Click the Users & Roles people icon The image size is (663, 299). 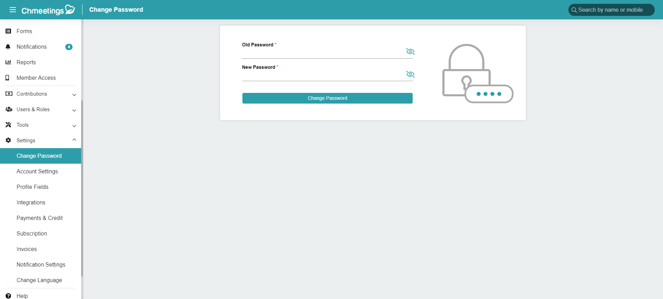(9, 109)
